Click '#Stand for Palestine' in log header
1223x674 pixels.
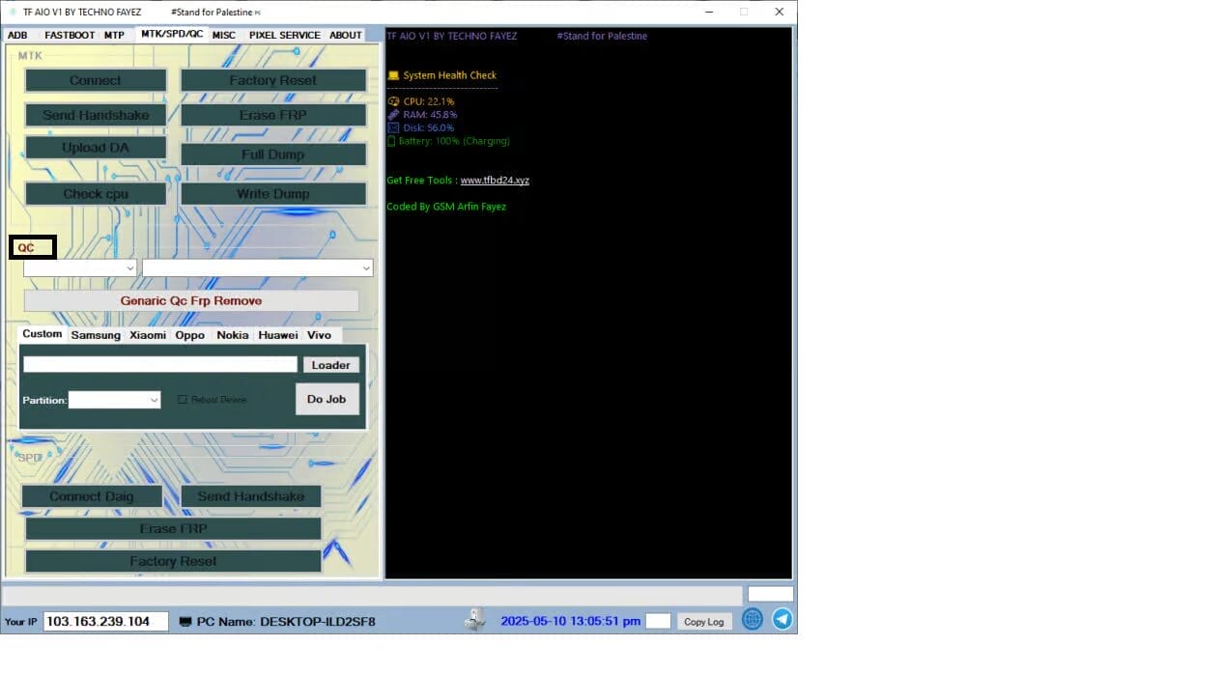602,36
